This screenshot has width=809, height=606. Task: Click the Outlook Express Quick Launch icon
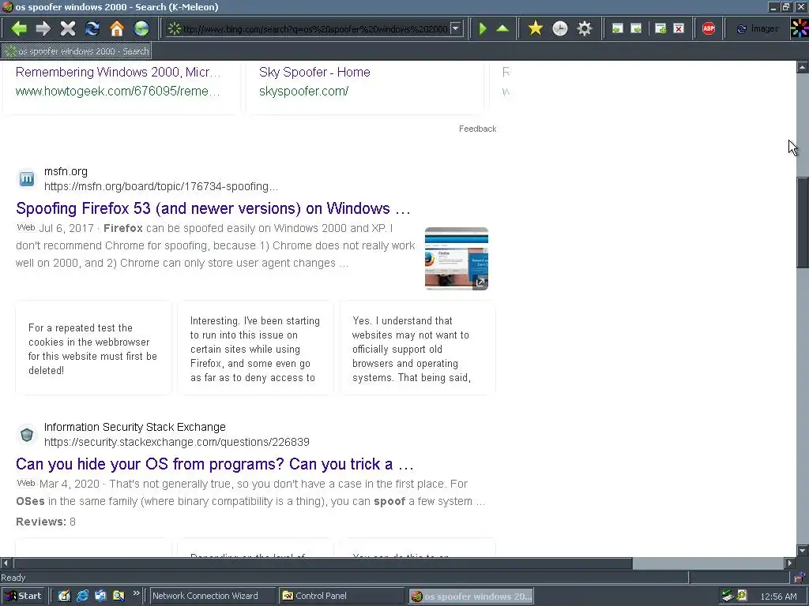tap(100, 596)
